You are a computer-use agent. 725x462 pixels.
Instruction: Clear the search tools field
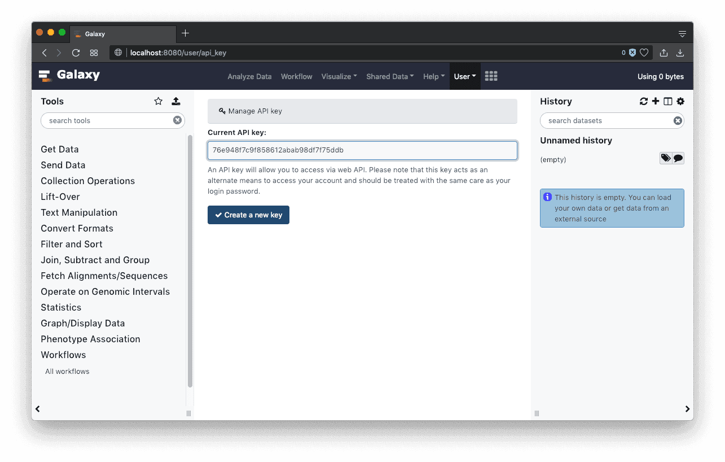pyautogui.click(x=177, y=120)
